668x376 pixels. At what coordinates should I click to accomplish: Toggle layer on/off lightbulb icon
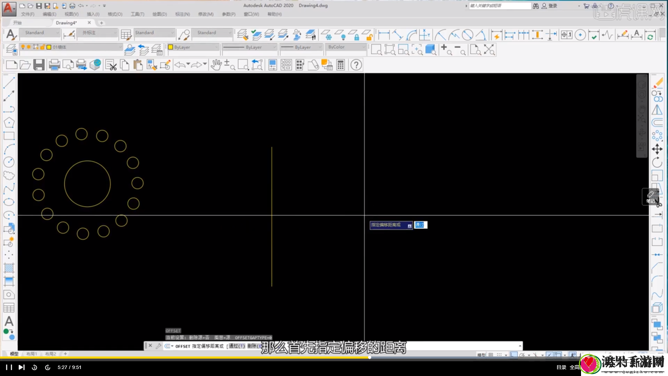23,47
